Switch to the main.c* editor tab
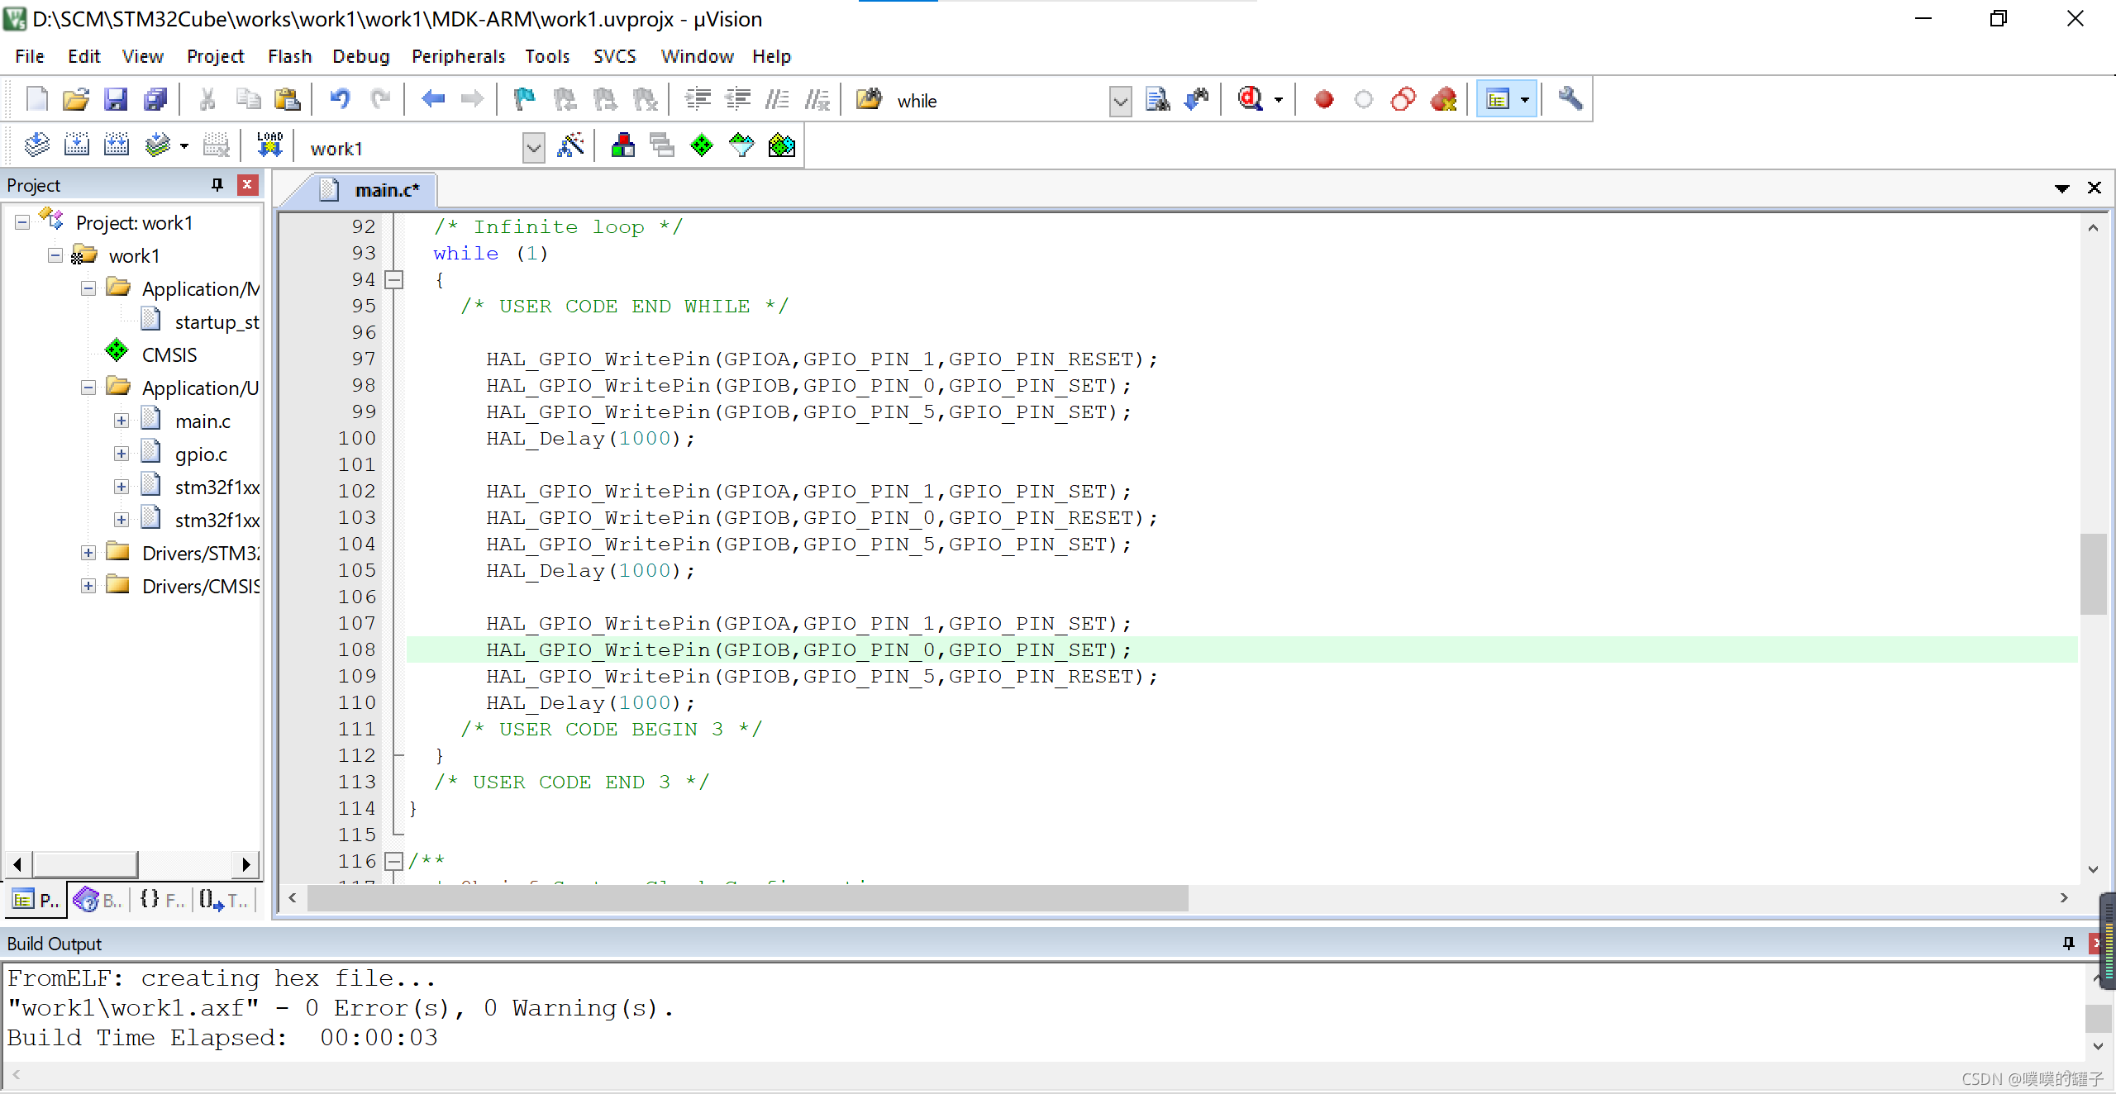Screen dimensions: 2116x1094 tap(386, 190)
